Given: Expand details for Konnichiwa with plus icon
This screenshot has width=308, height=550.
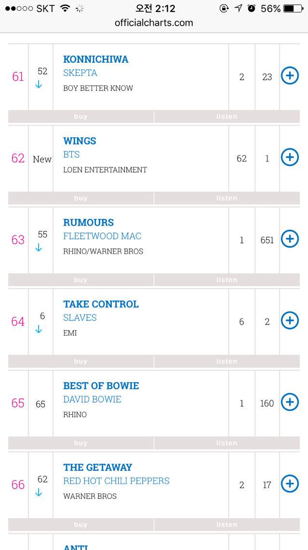Looking at the screenshot, I should 290,75.
